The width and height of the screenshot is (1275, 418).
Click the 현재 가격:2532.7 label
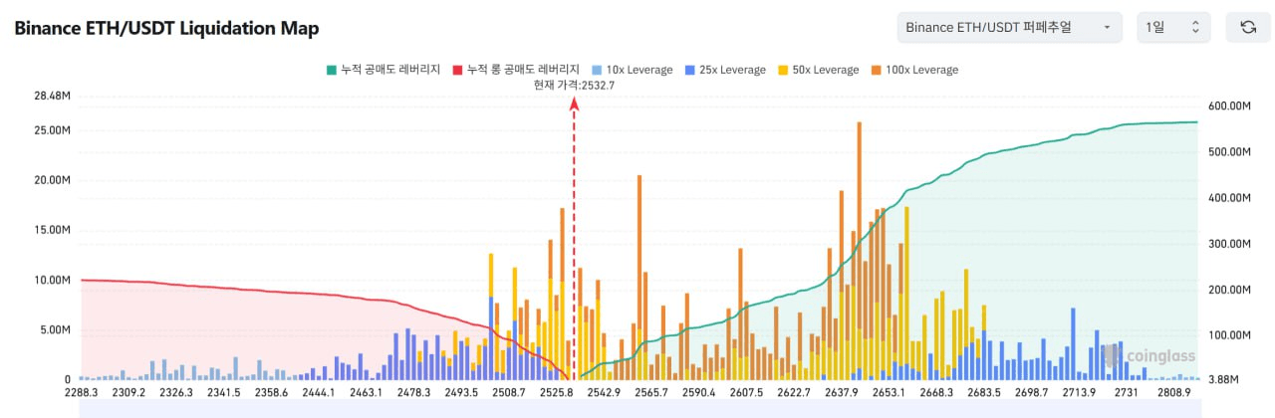[574, 85]
